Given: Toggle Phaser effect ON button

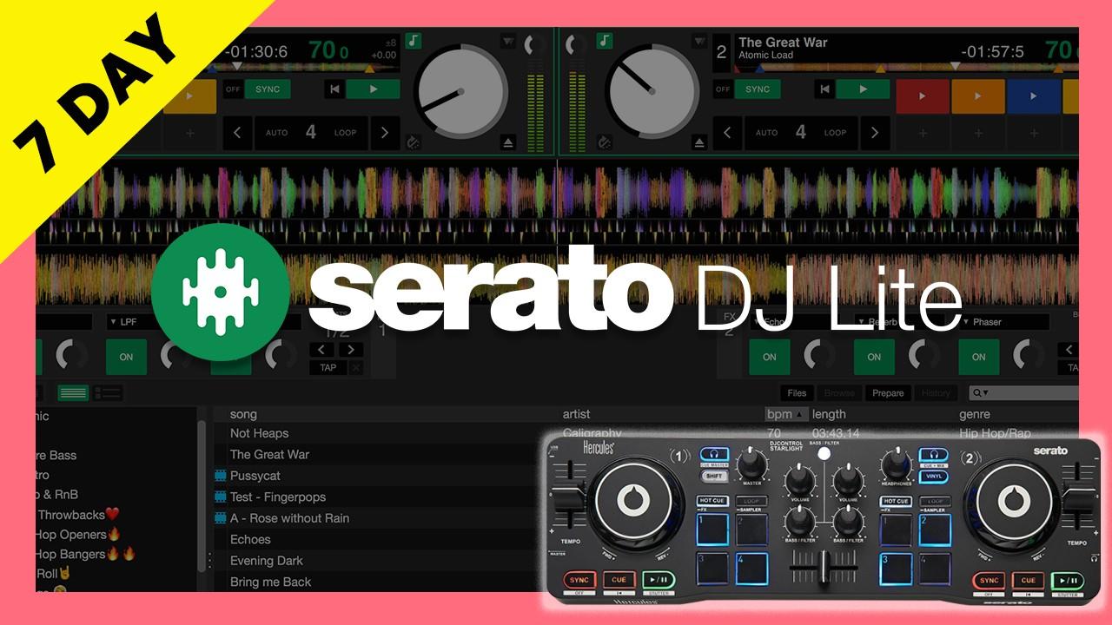Looking at the screenshot, I should coord(979,357).
